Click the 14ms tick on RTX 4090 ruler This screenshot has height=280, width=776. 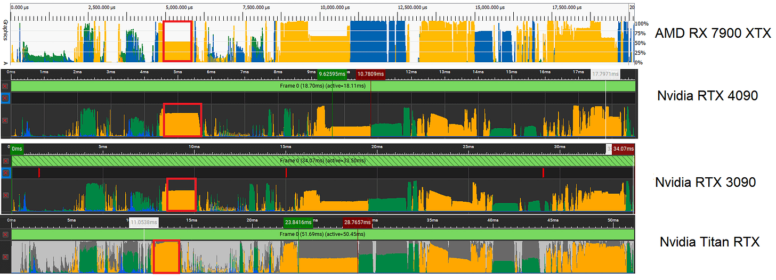pos(478,72)
